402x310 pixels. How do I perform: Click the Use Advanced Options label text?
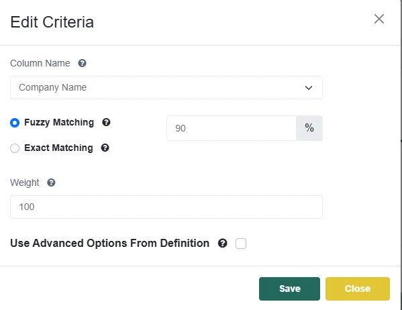click(x=110, y=243)
